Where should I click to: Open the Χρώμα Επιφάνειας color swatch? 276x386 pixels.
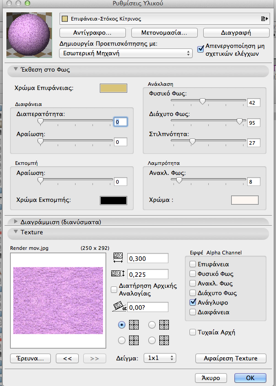pyautogui.click(x=114, y=88)
